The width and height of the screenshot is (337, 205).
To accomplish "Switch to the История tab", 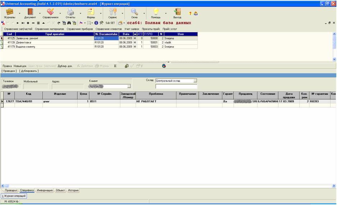I will tap(73, 190).
